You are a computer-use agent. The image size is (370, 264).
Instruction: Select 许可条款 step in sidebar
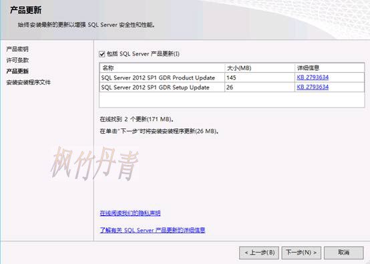17,60
